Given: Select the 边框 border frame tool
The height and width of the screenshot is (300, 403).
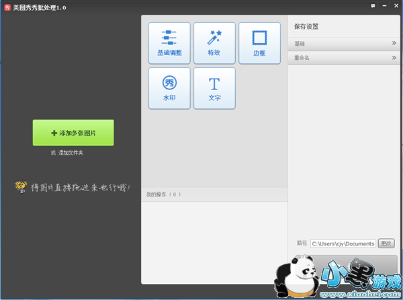Looking at the screenshot, I should 259,43.
